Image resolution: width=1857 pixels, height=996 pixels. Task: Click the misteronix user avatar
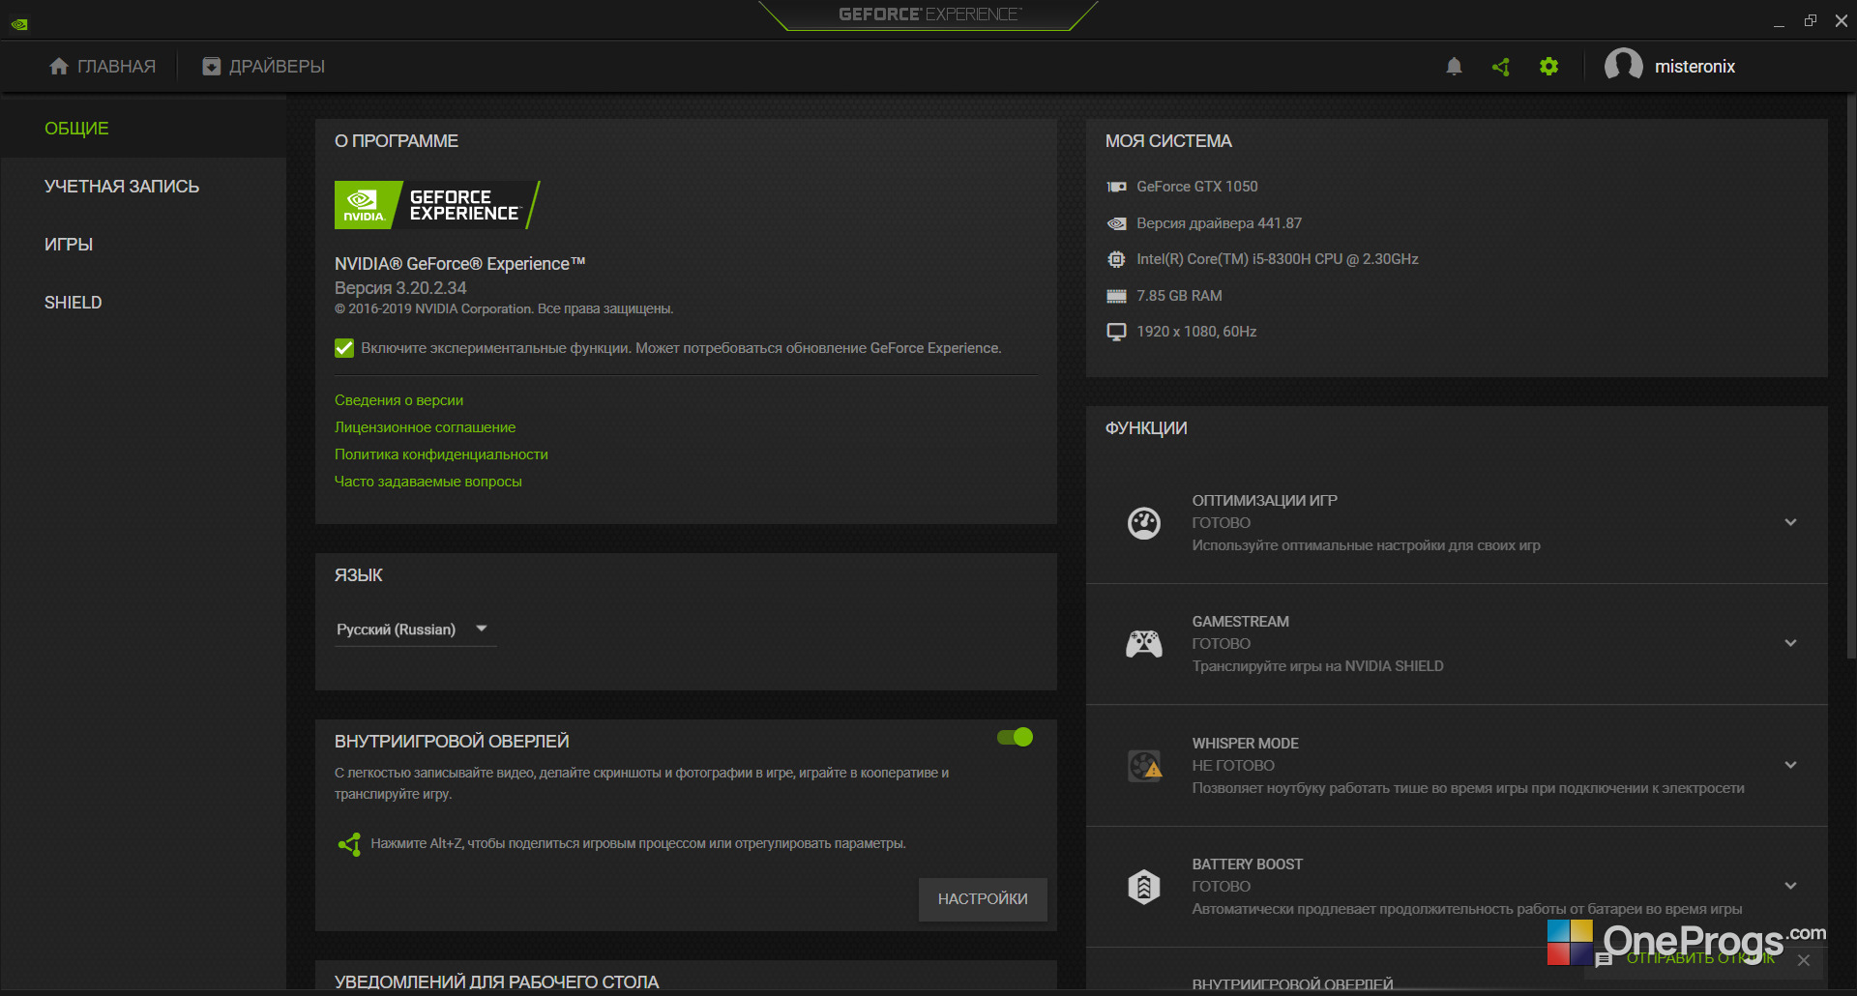click(1623, 66)
